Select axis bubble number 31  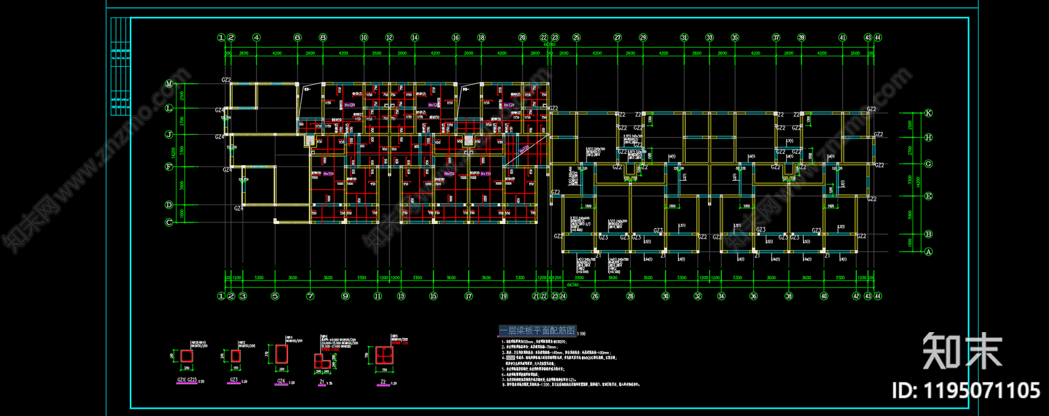[684, 37]
